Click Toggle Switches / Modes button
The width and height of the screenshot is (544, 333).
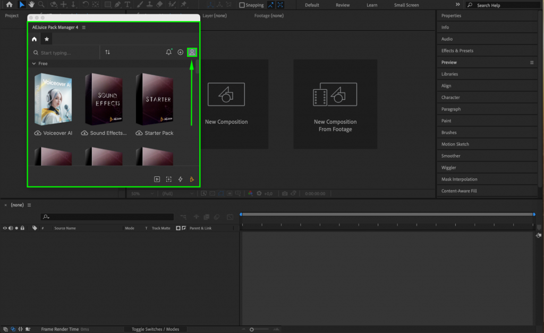[155, 329]
